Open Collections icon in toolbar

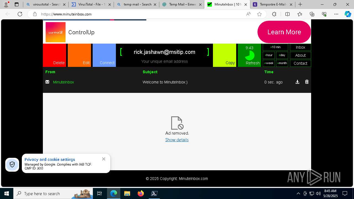pos(312,14)
